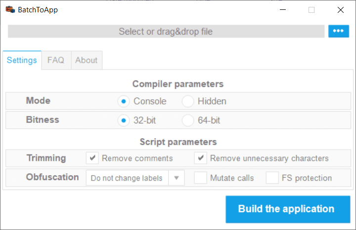Enable FS protection checkbox
Viewport: 356px width, 230px height.
tap(272, 178)
